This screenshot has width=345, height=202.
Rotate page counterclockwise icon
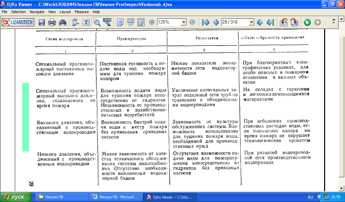coord(284,22)
